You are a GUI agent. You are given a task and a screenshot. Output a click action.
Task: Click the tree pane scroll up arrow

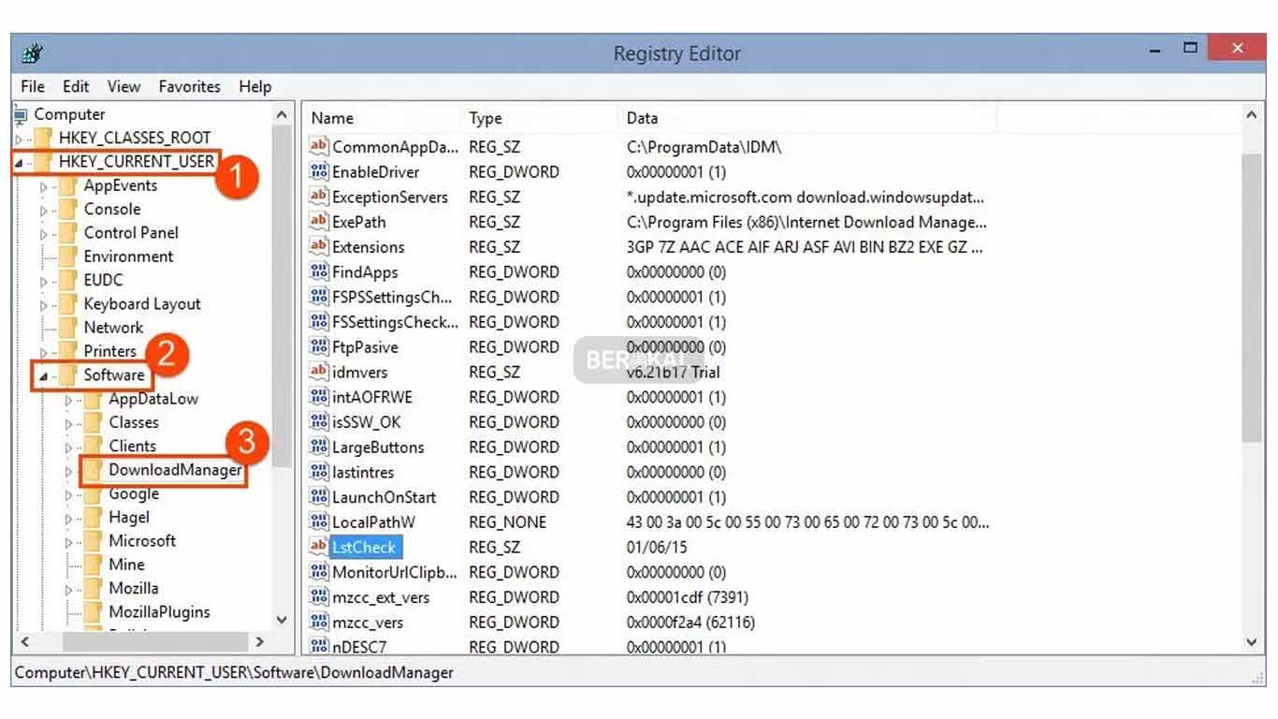282,114
